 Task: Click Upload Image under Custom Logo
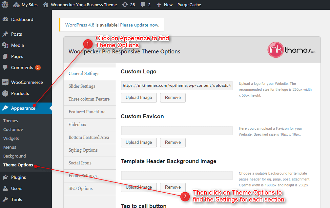139,98
